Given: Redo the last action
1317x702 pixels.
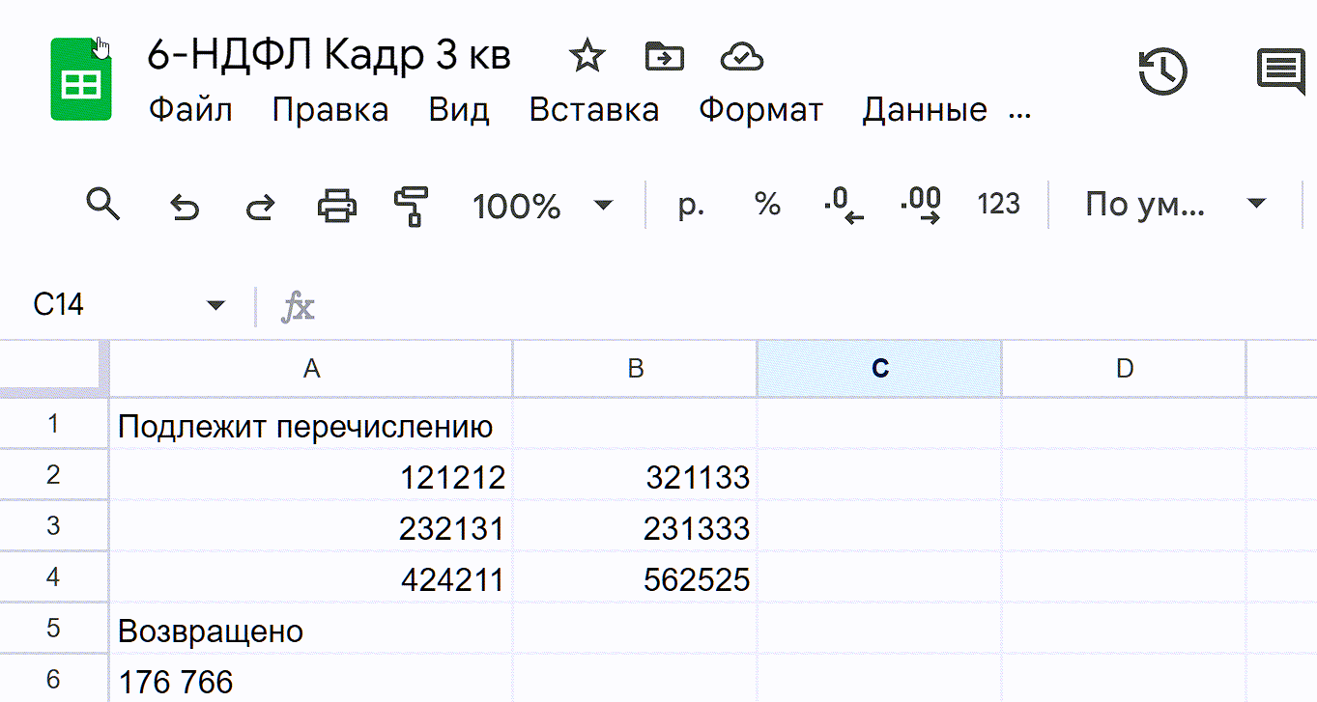Looking at the screenshot, I should 259,206.
